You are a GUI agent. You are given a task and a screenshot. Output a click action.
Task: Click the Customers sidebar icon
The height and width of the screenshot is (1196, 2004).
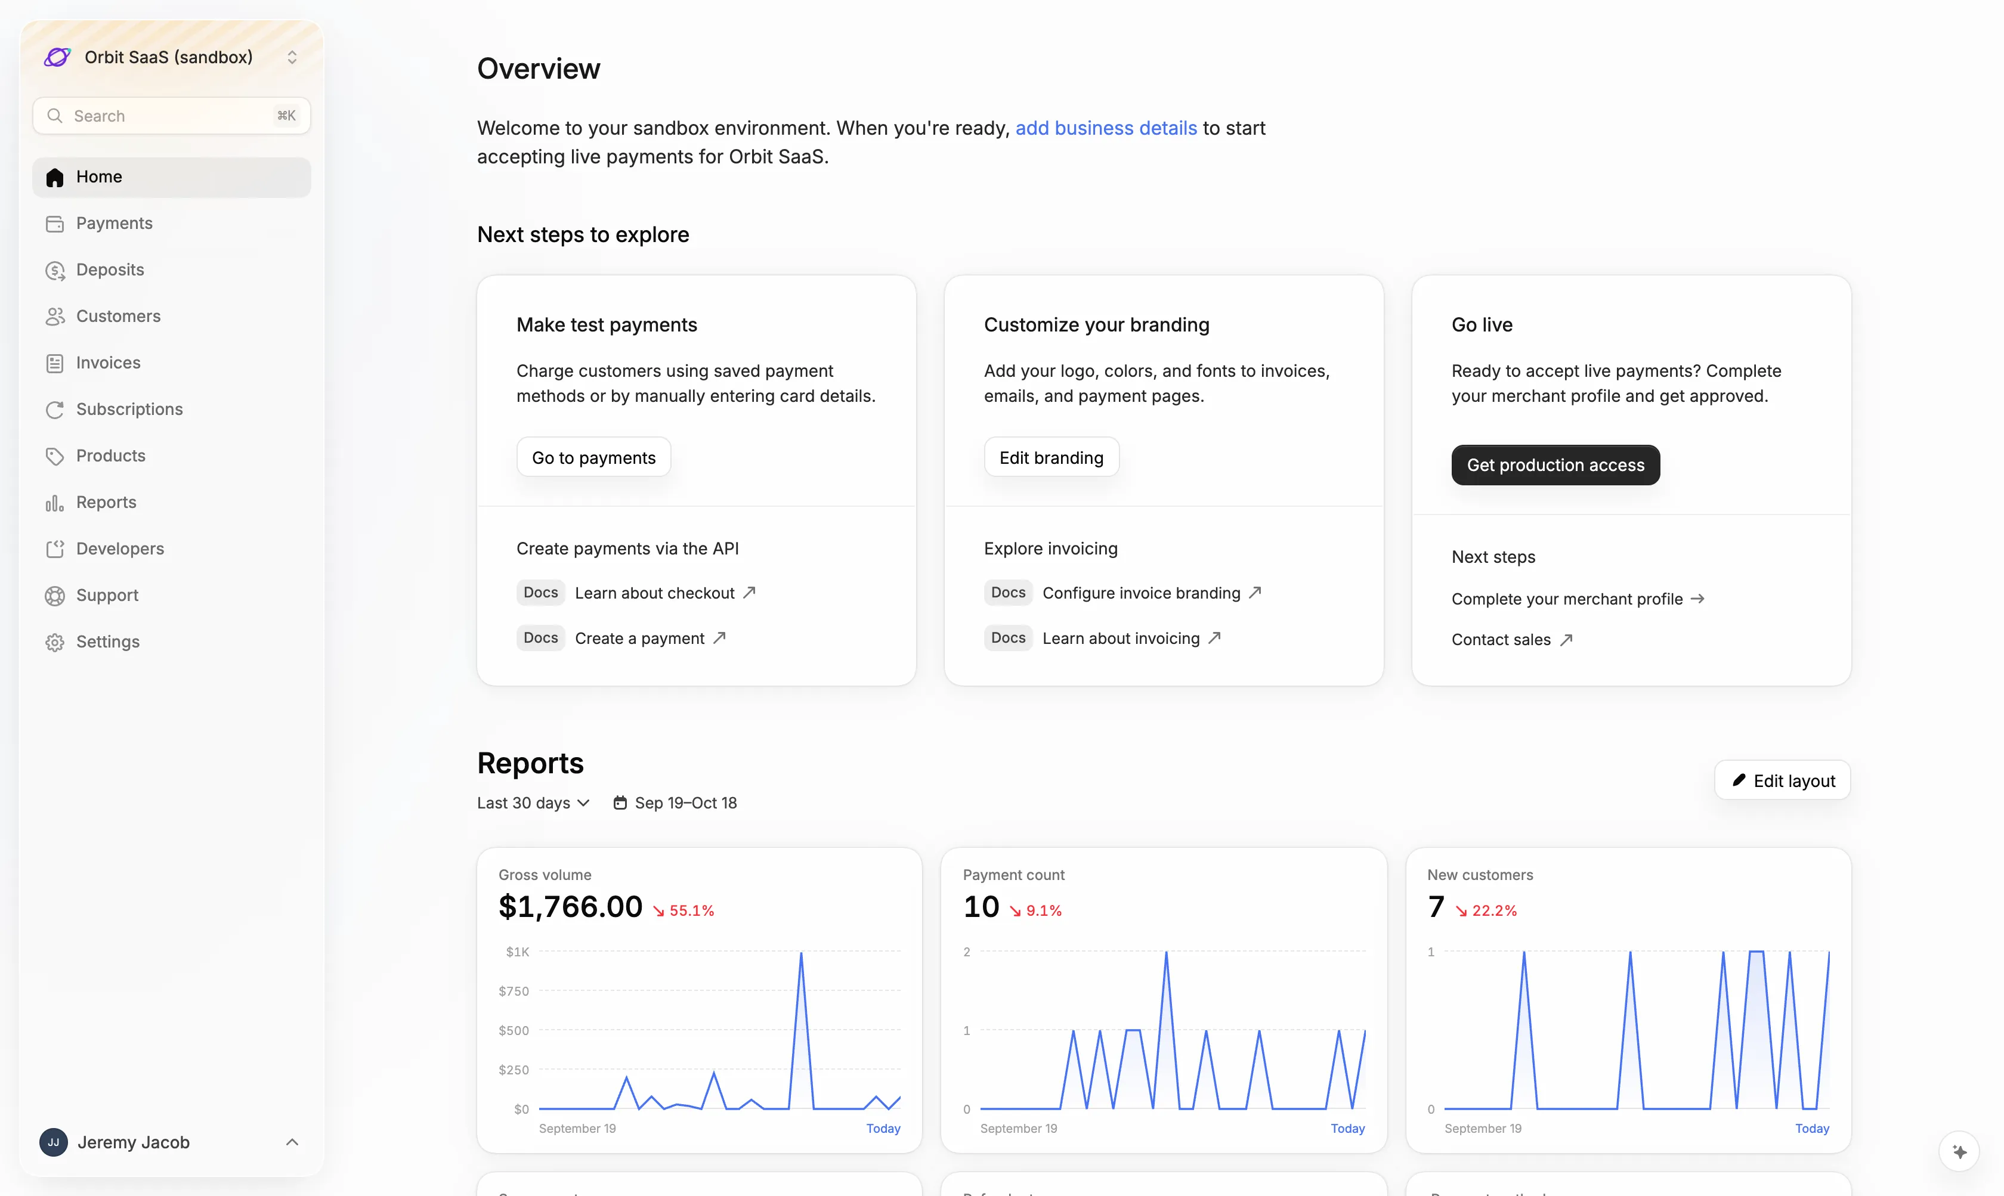55,317
